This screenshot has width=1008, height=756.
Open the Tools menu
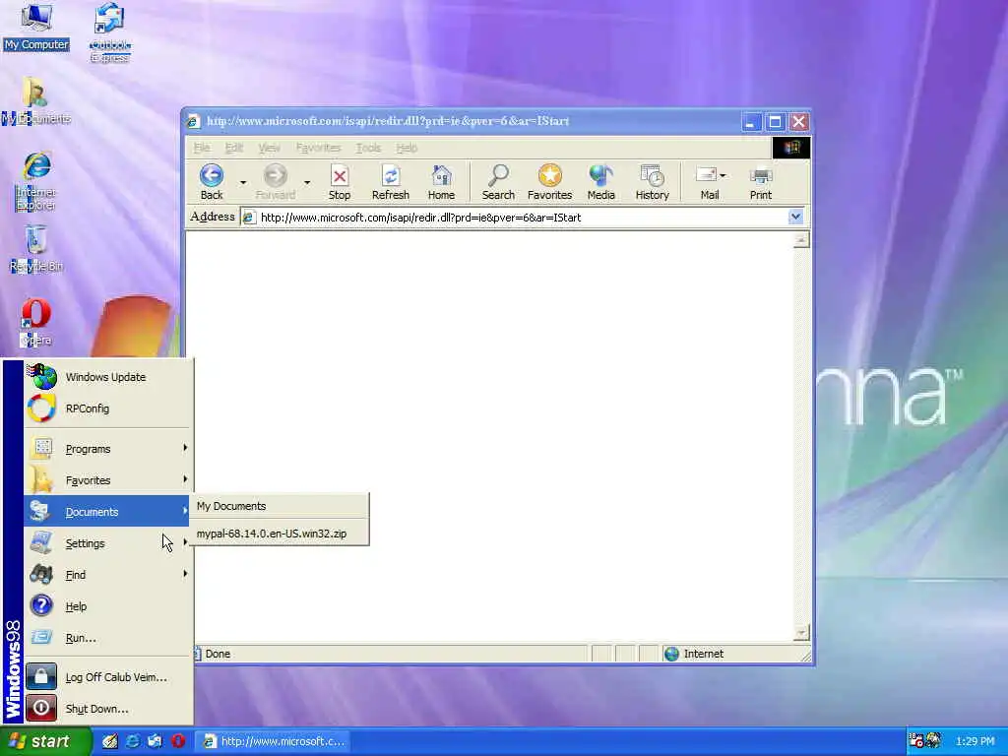click(368, 148)
